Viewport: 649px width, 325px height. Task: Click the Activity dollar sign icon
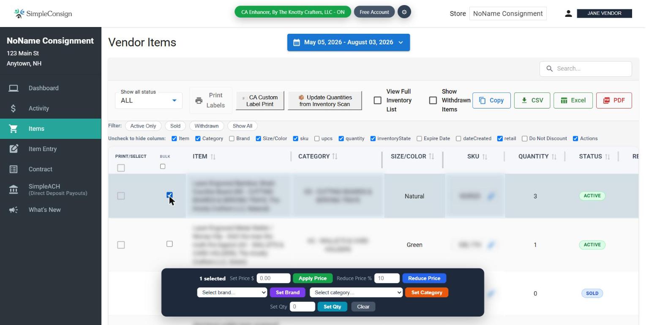[14, 108]
